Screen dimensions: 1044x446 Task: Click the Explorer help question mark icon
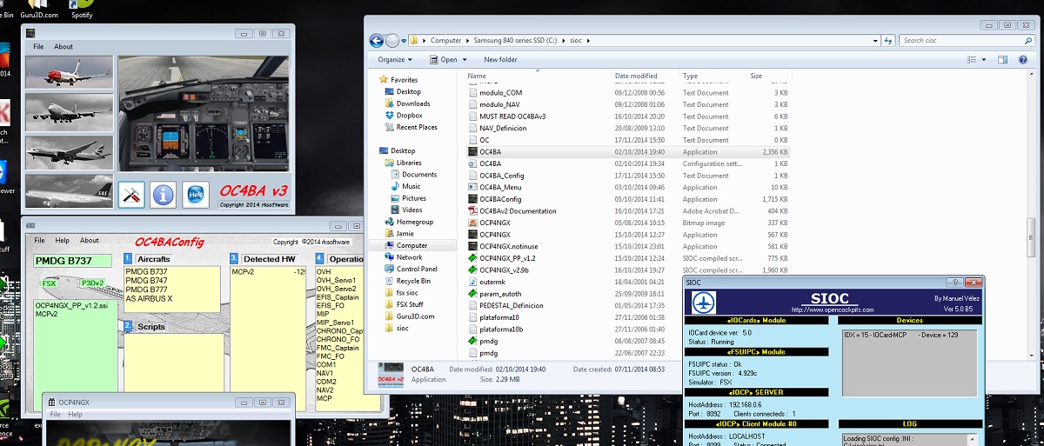(1021, 60)
